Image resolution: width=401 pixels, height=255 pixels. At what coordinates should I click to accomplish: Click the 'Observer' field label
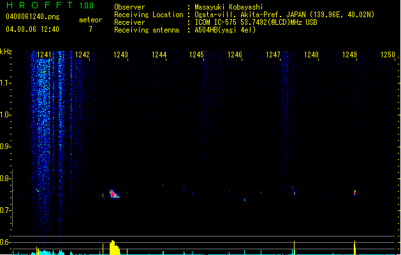129,7
